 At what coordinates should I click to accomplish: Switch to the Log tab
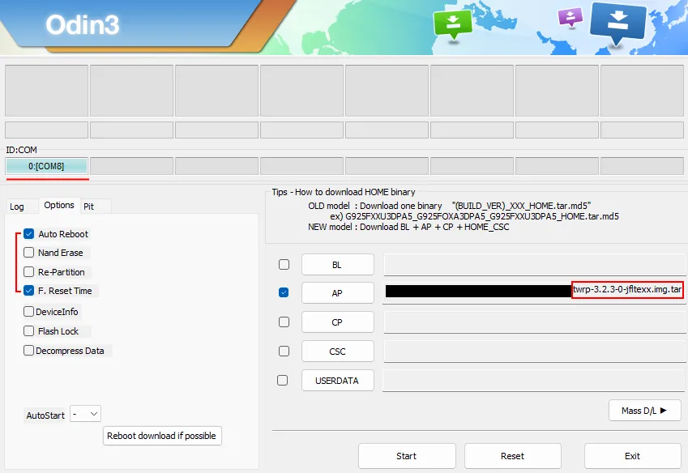point(17,207)
